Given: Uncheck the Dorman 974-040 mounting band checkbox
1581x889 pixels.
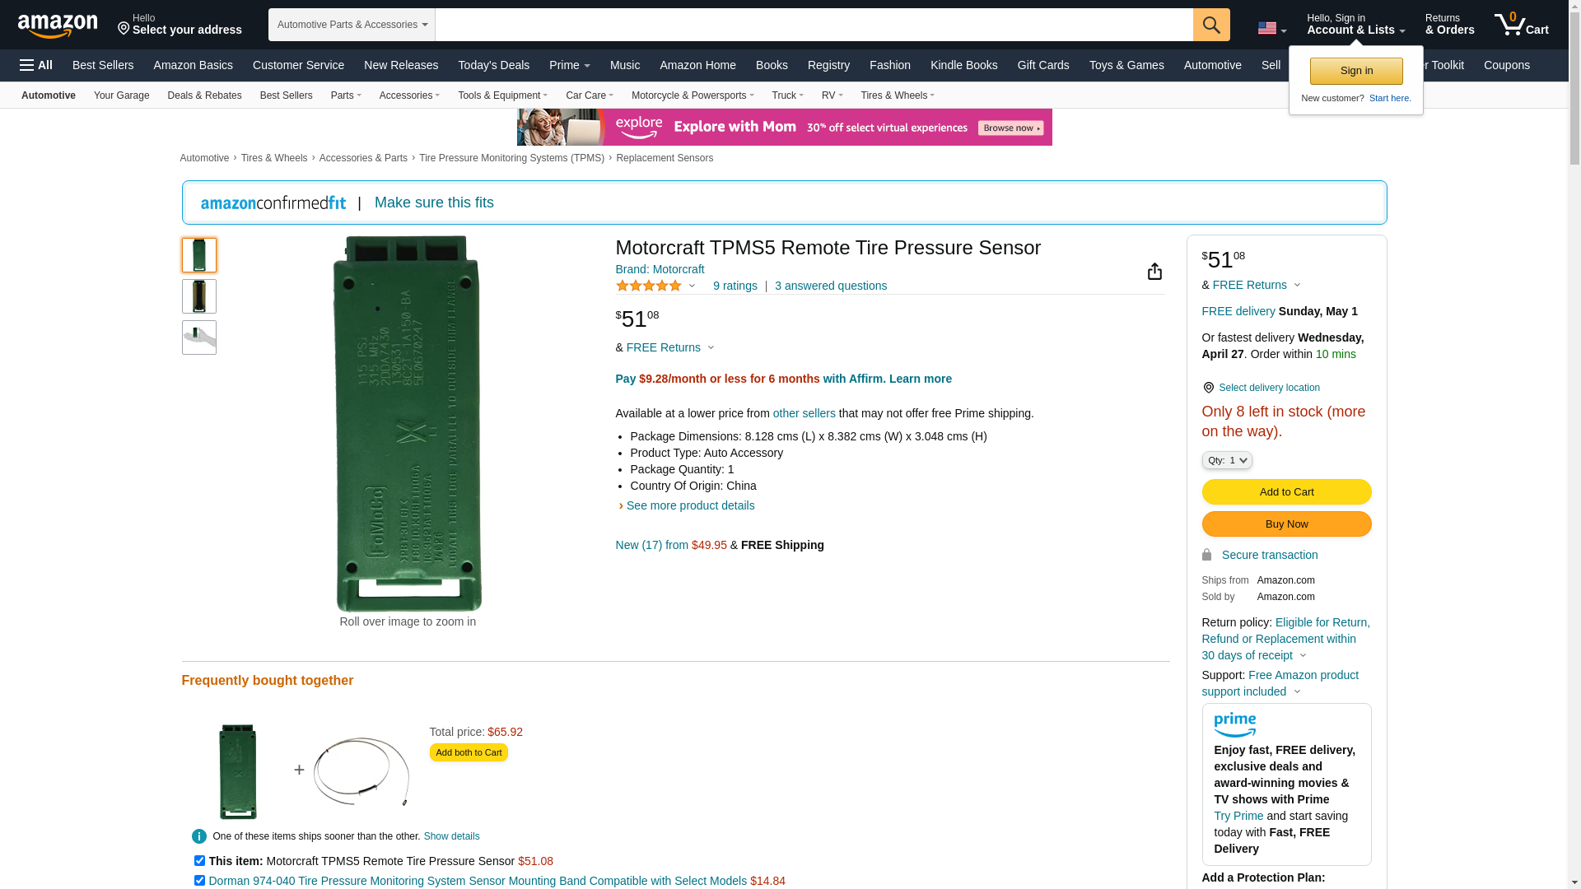Looking at the screenshot, I should pos(199,880).
